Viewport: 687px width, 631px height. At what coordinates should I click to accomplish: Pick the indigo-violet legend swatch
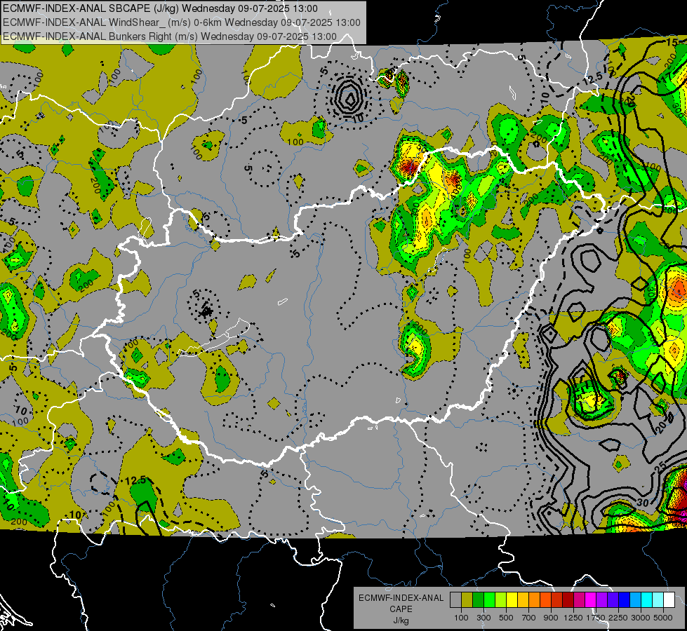tap(613, 600)
